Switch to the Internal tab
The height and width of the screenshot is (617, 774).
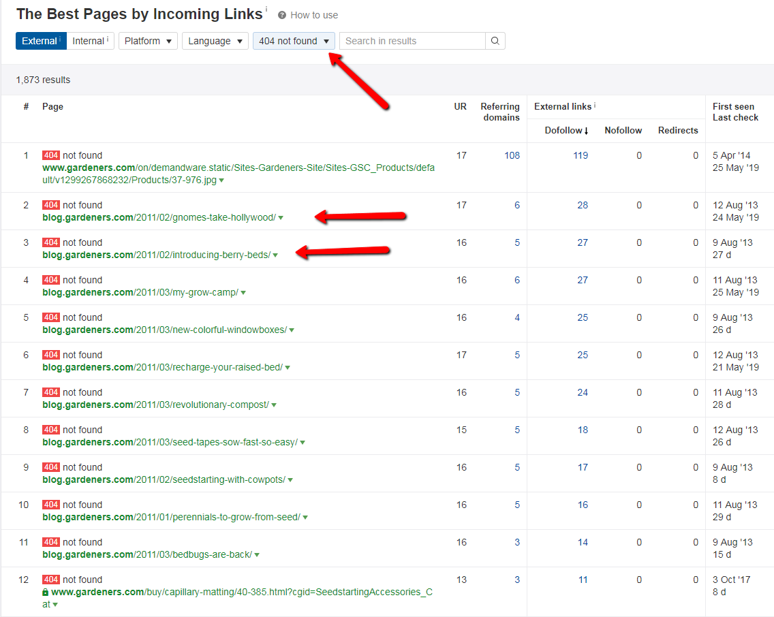coord(91,41)
